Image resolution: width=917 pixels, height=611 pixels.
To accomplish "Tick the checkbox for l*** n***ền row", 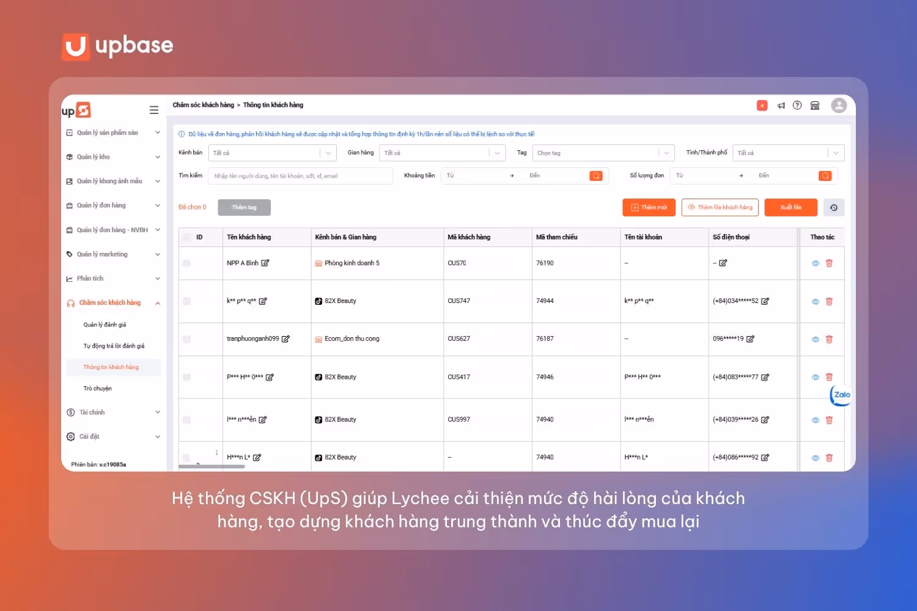I will click(186, 420).
